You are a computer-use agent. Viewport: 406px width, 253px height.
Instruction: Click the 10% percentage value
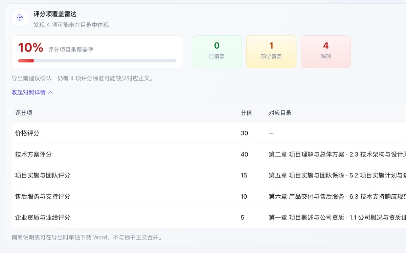[x=30, y=48]
